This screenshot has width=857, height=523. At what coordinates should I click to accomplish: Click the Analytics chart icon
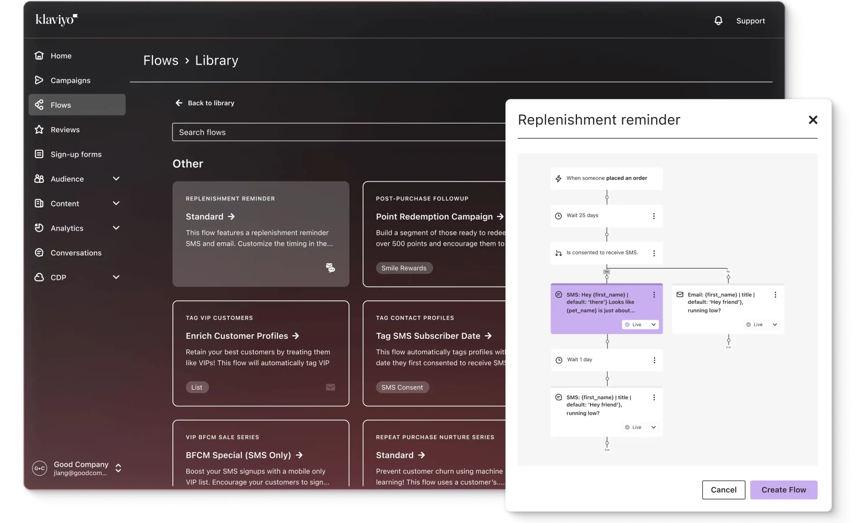(x=39, y=228)
